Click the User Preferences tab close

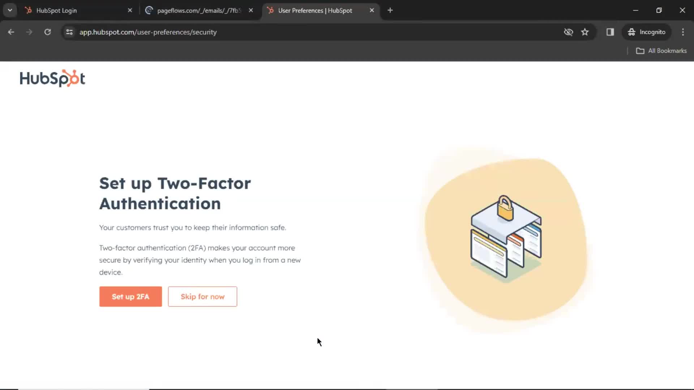tap(372, 10)
